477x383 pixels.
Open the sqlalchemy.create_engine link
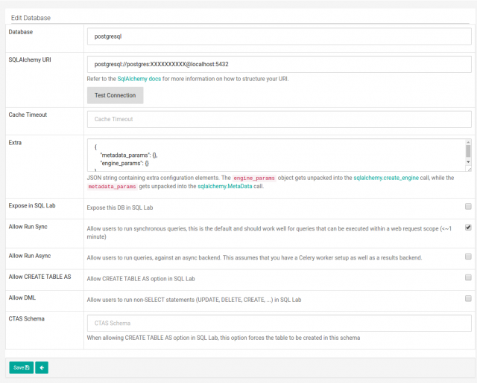pyautogui.click(x=391, y=178)
